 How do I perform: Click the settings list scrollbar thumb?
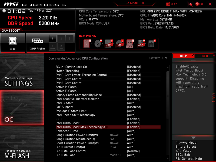point(168,95)
